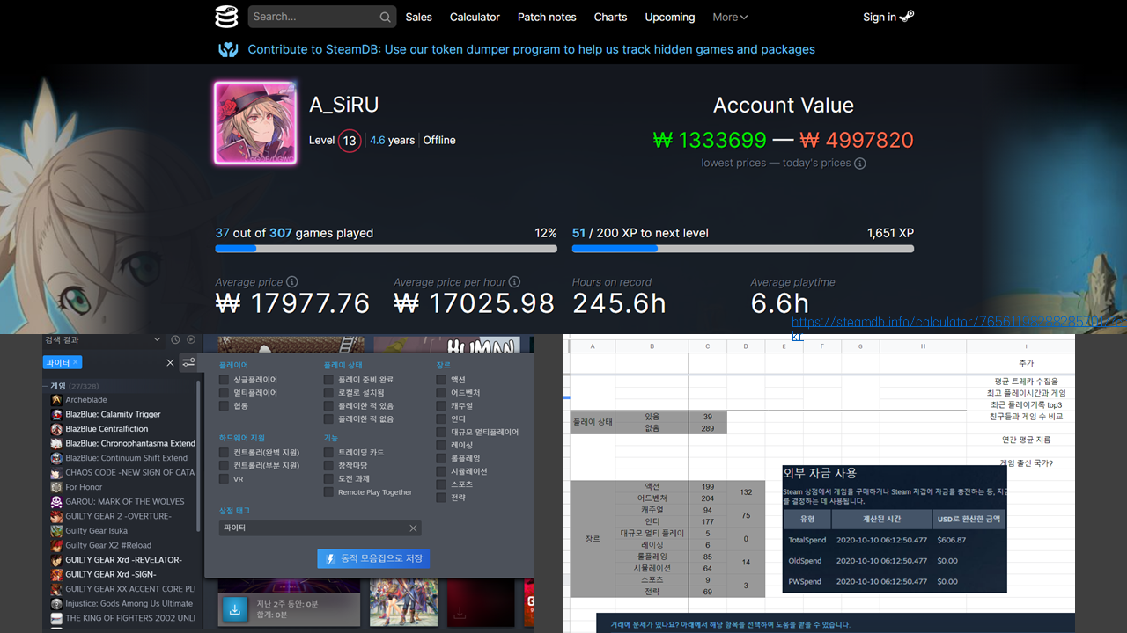Click 동적 모음집으로 저장 button

[373, 558]
